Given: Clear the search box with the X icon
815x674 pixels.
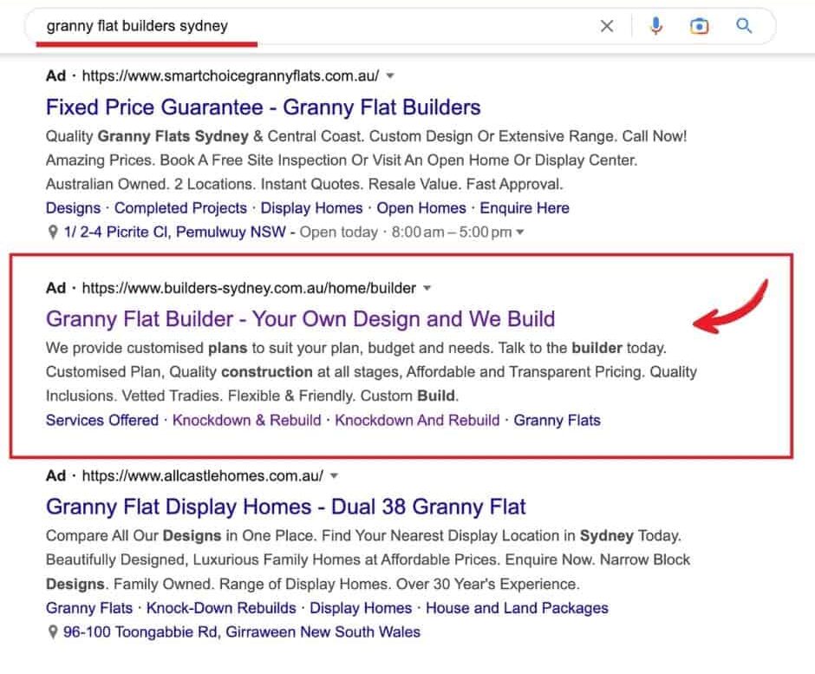Looking at the screenshot, I should coord(607,26).
